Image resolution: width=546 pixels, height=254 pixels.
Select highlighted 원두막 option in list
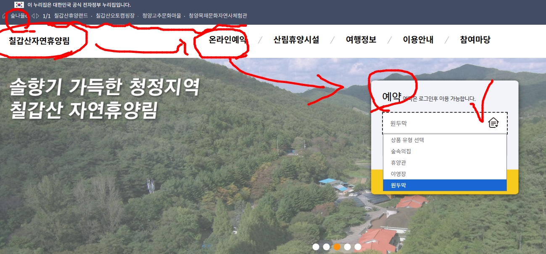tap(445, 185)
